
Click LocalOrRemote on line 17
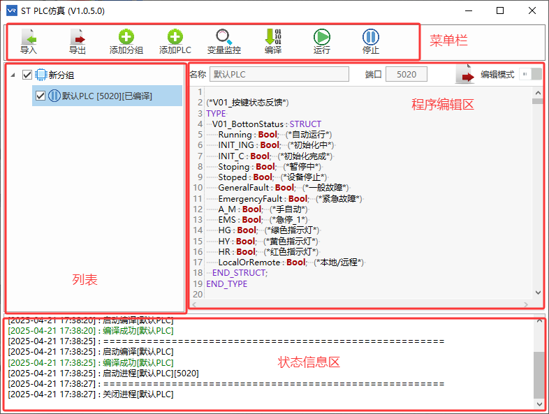(249, 263)
